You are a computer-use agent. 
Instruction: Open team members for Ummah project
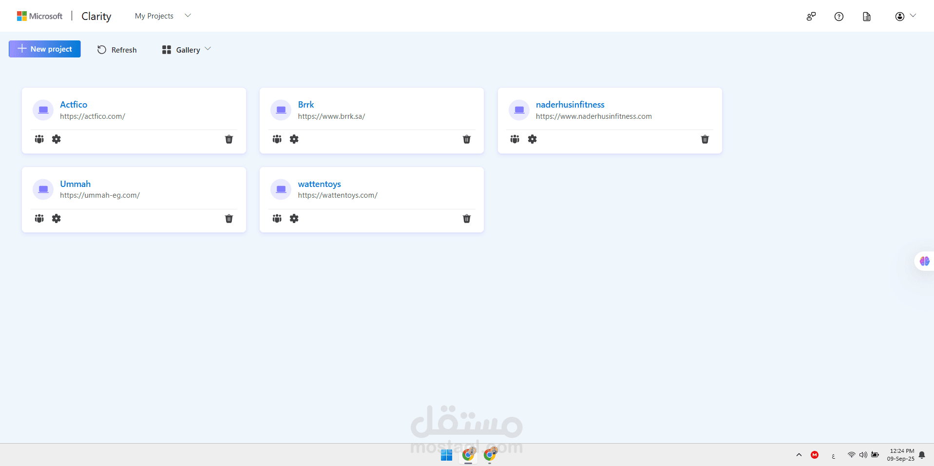tap(39, 219)
